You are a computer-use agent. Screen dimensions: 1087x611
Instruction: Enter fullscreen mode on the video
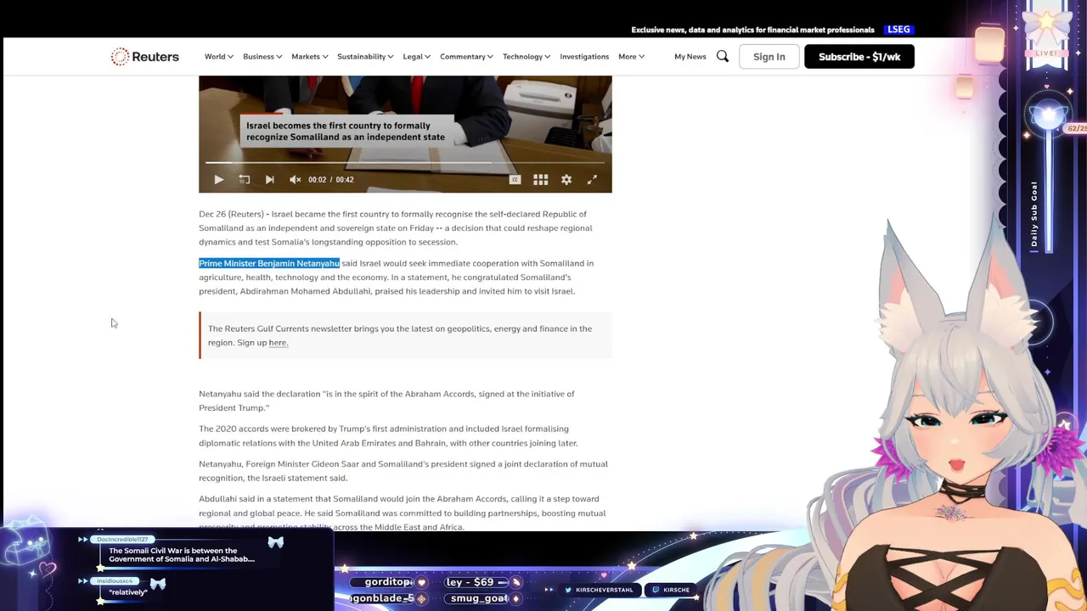tap(592, 179)
